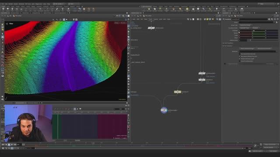Toggle Preserve Normal Length checkbox

click(240, 59)
